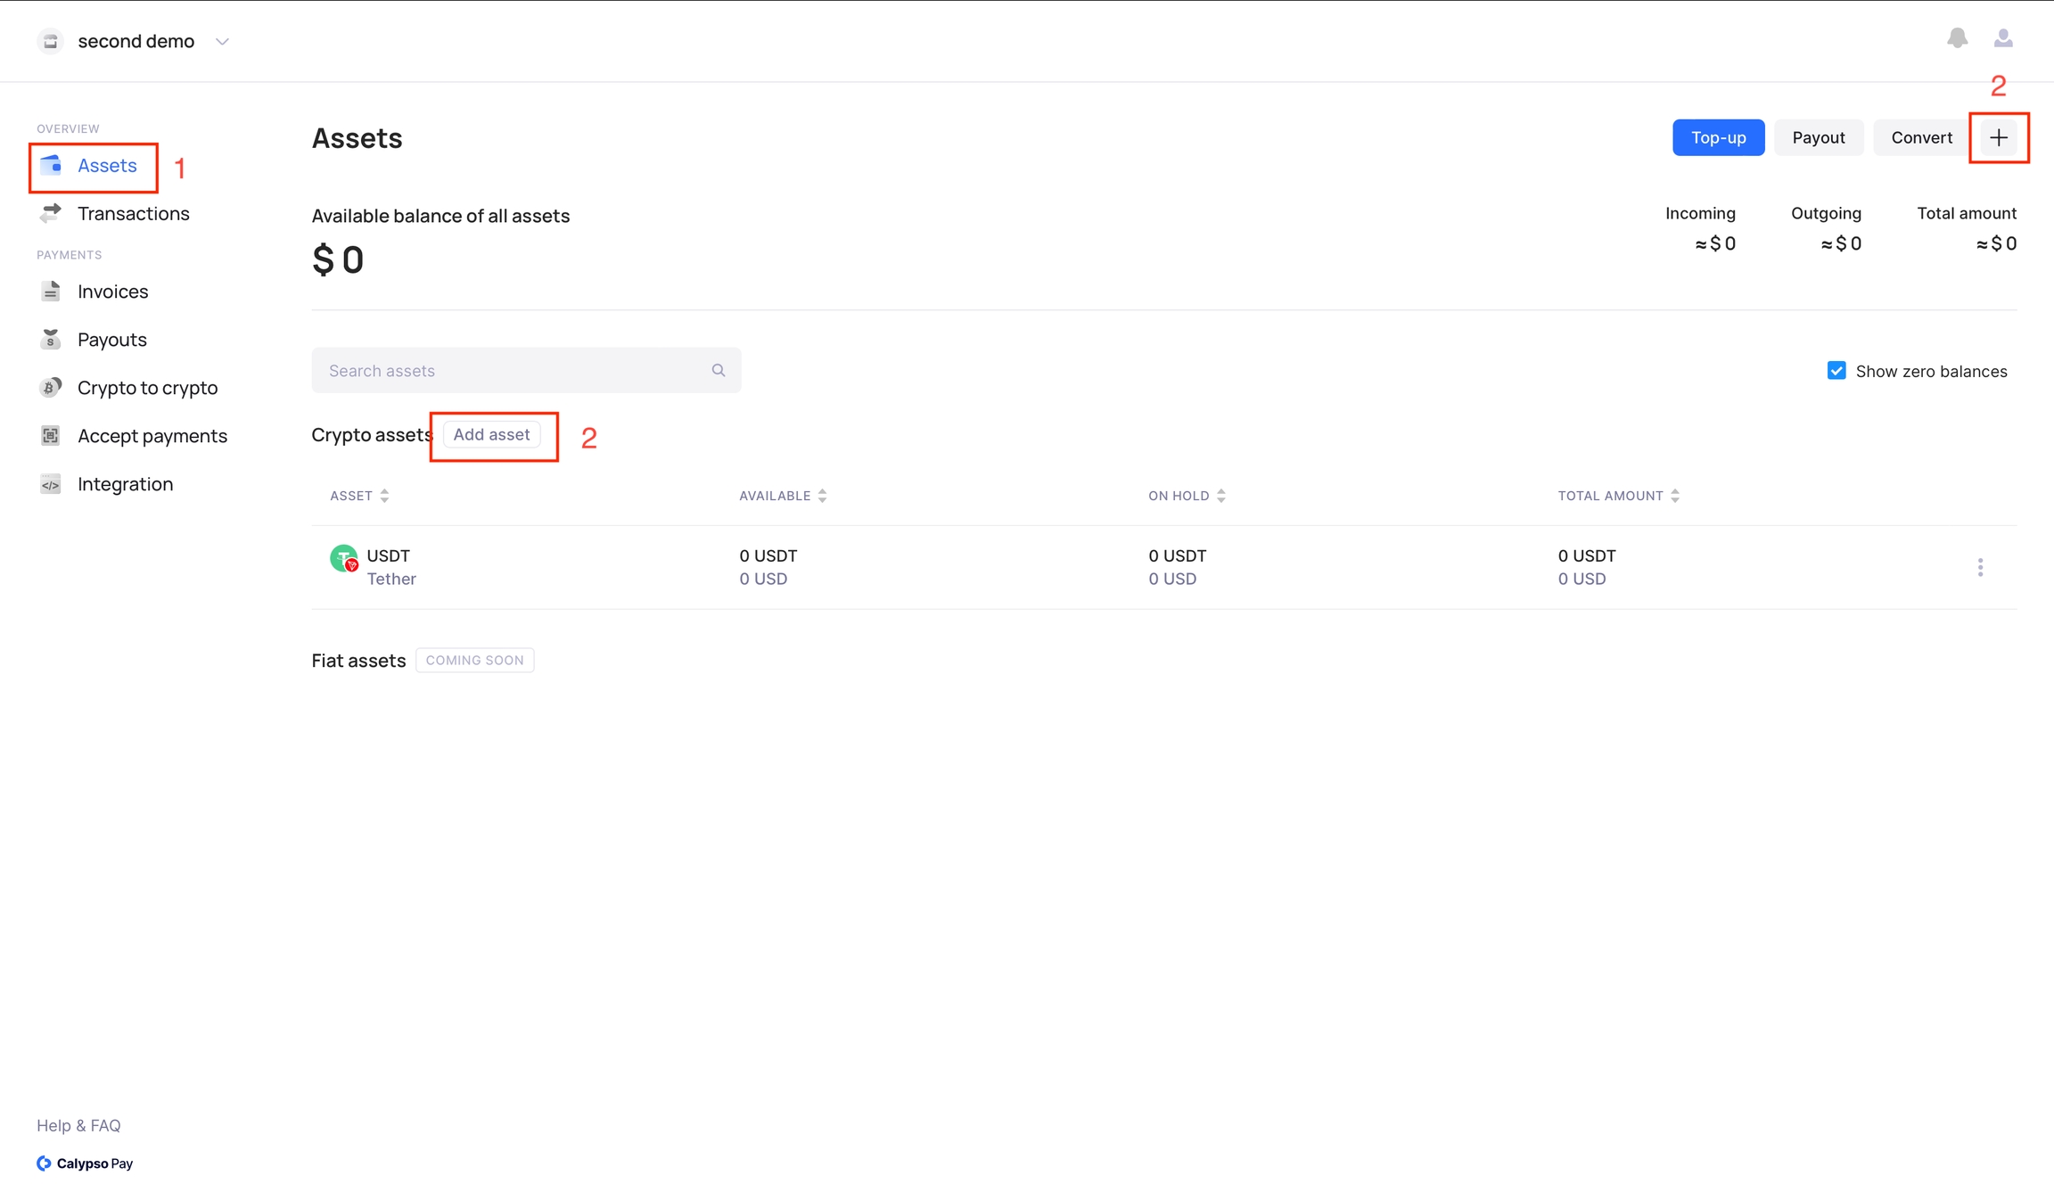Click the notifications bell icon
Screen dimensions: 2054x1192
click(x=1957, y=37)
